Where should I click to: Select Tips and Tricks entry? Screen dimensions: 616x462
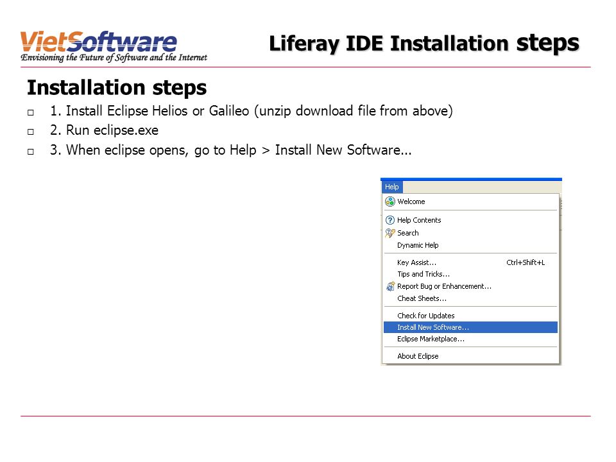click(470, 274)
